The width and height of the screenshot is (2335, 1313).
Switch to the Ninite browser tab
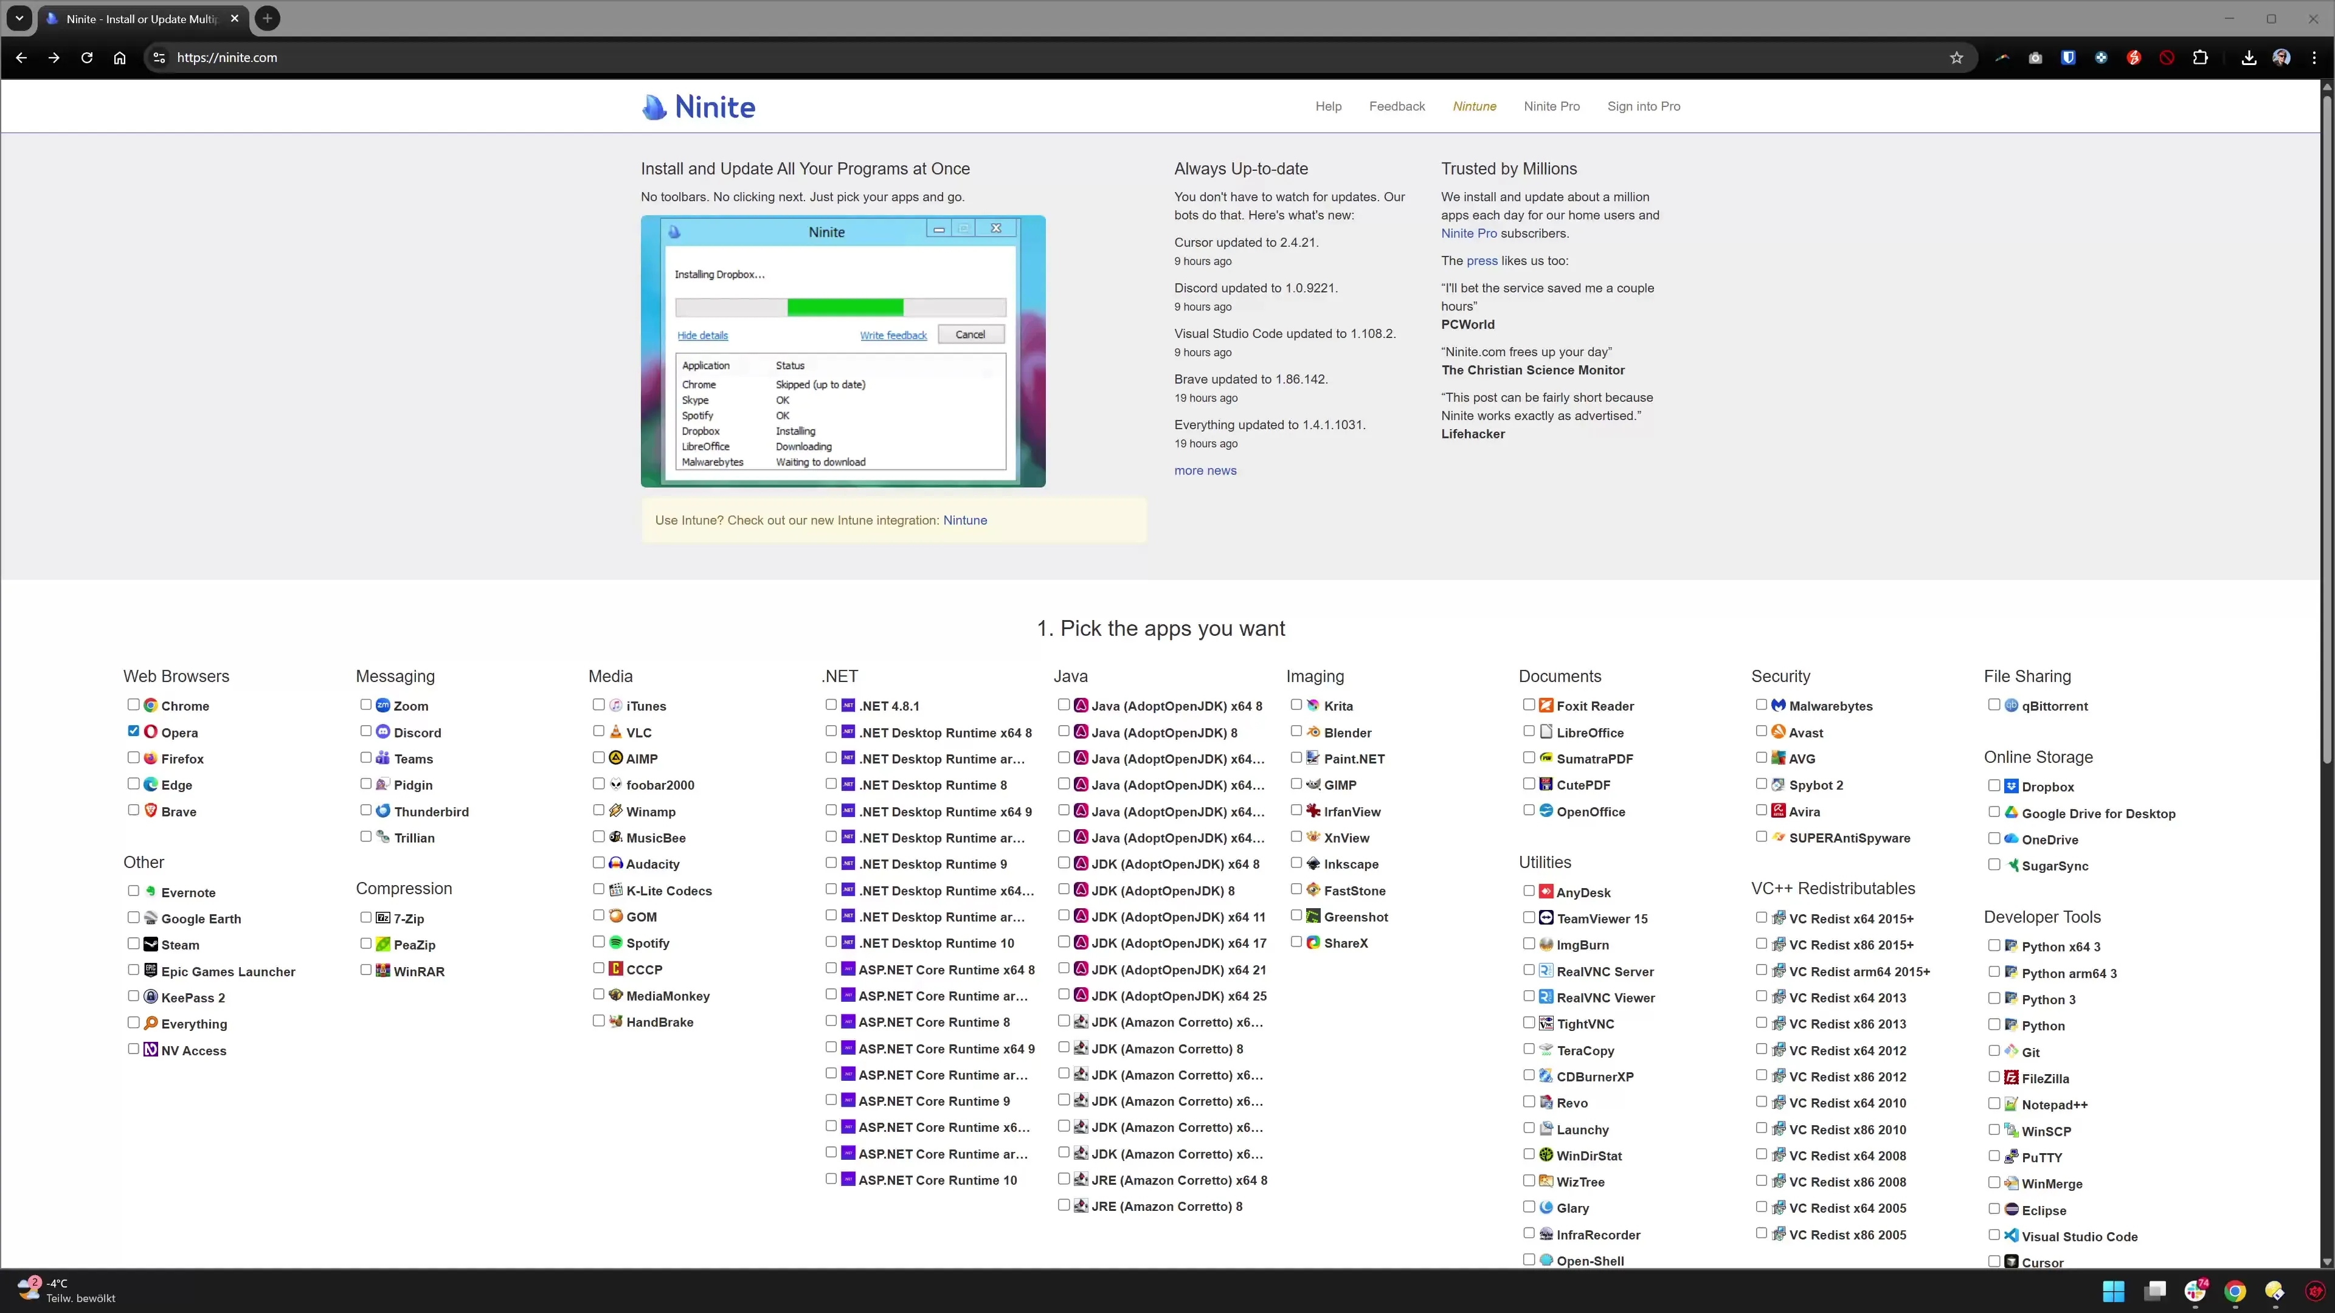[x=136, y=18]
